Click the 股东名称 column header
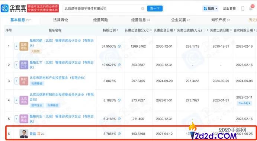Viewport: 257px width, 141px height. (x=55, y=31)
